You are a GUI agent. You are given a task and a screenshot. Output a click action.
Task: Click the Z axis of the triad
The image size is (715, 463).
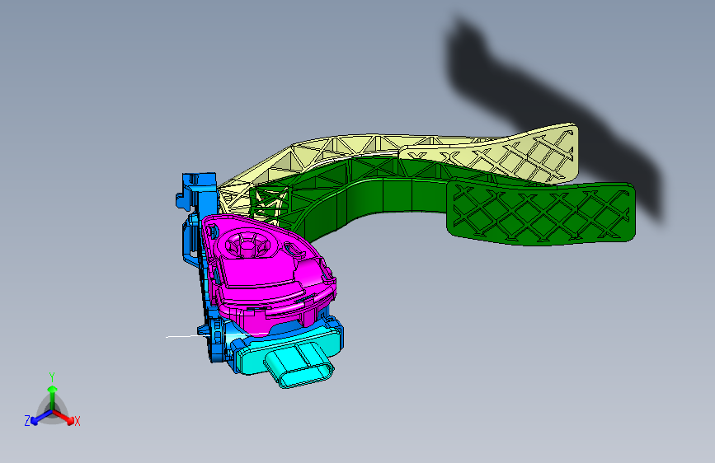[36, 419]
